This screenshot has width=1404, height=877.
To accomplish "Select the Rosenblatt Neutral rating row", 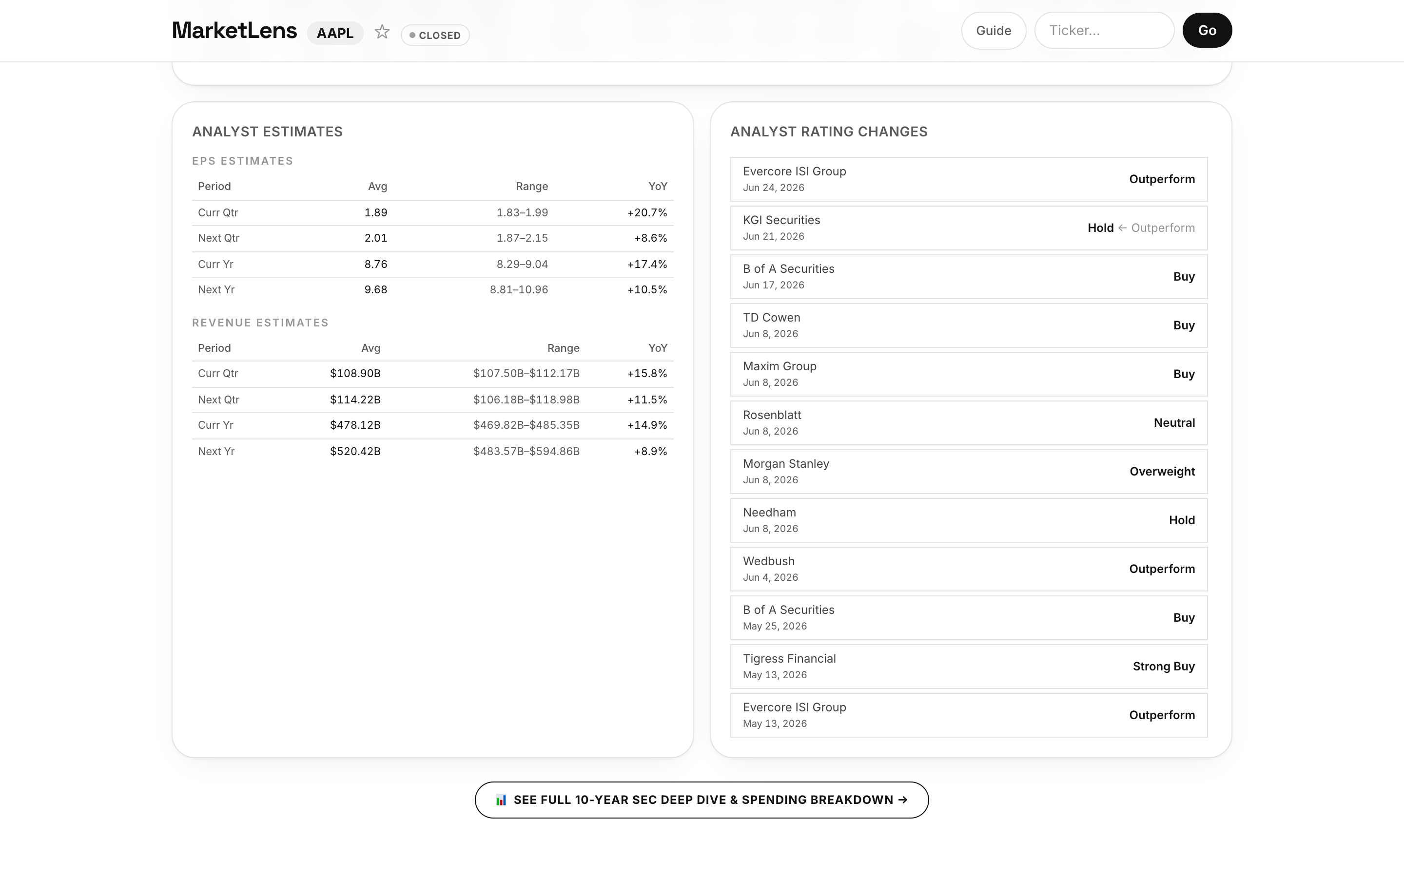I will [x=969, y=423].
